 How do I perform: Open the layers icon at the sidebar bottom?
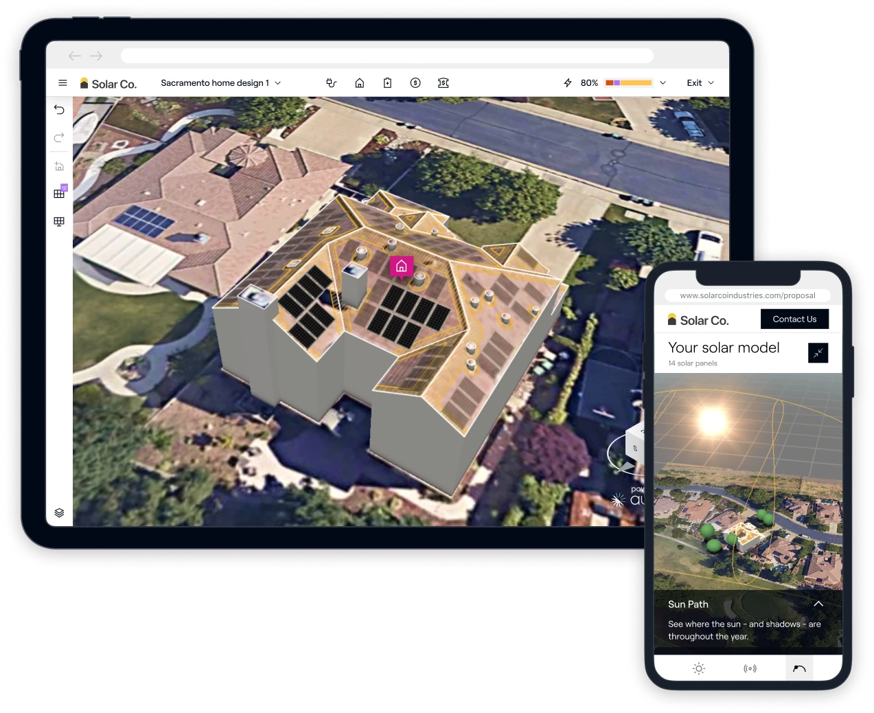(59, 512)
